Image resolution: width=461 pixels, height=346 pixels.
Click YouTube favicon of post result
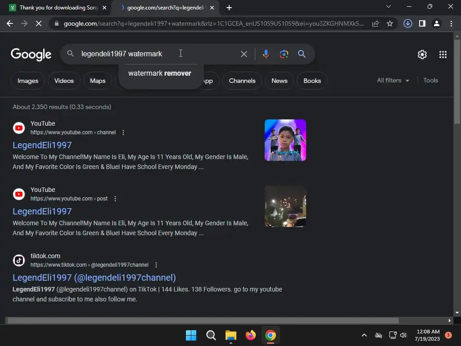(x=19, y=194)
